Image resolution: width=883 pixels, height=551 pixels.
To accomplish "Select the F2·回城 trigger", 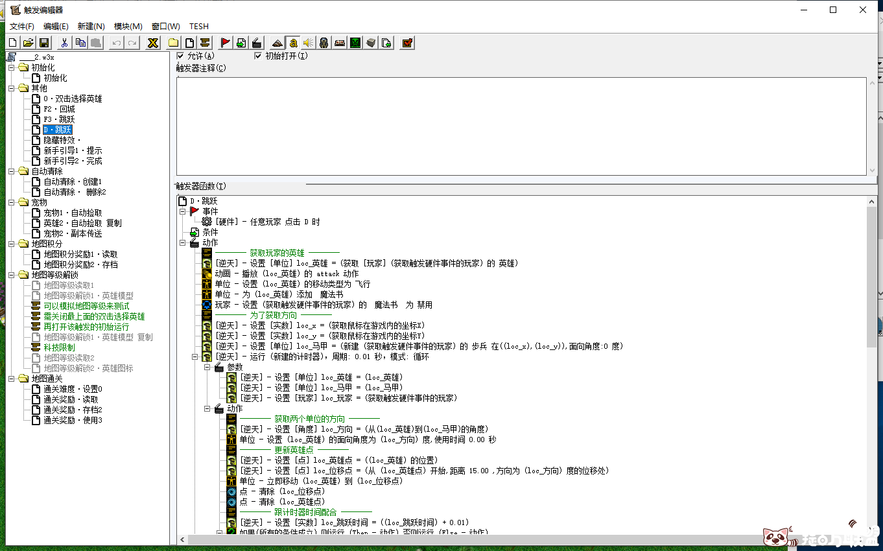I will (59, 109).
